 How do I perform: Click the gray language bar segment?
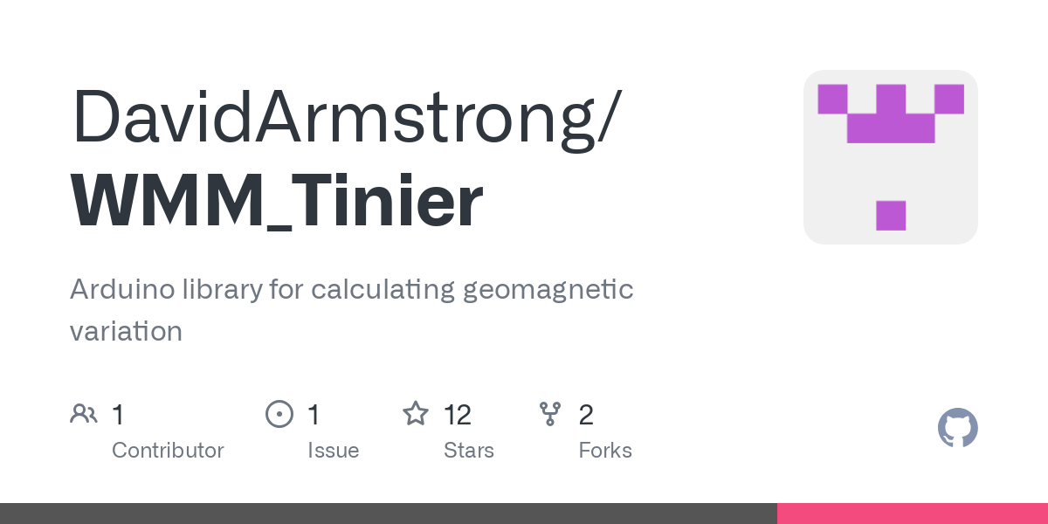[x=389, y=514]
